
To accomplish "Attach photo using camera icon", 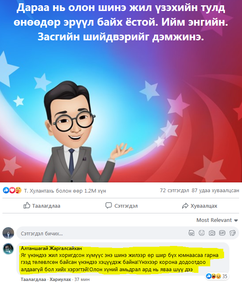I will (212, 233).
